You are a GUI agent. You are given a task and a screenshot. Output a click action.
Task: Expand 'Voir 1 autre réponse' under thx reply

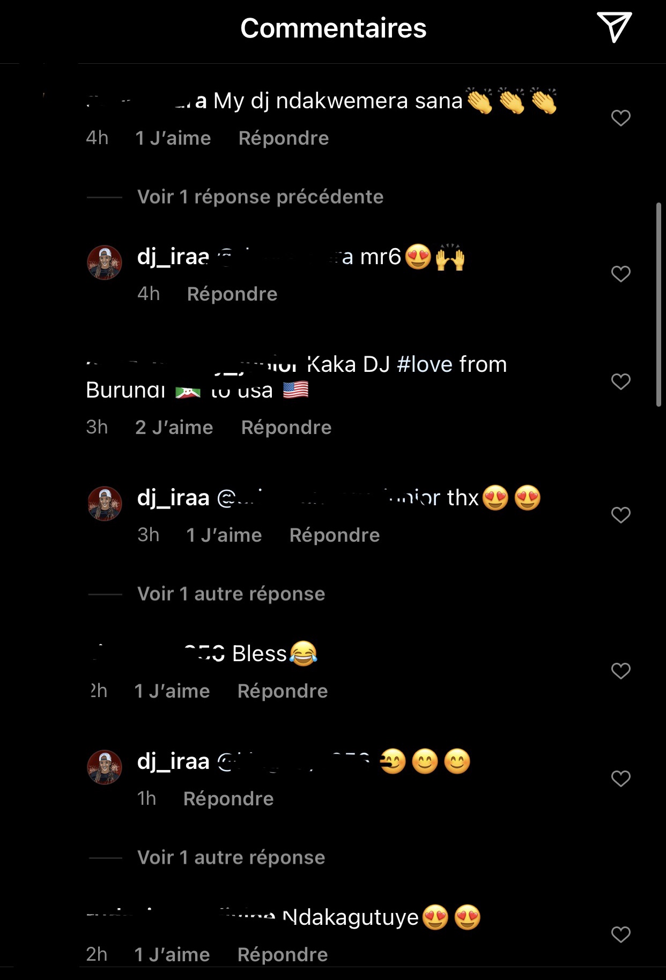point(231,594)
